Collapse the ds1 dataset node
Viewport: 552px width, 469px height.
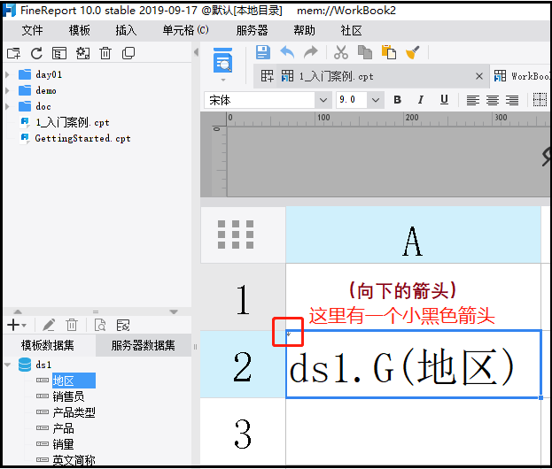[8, 365]
